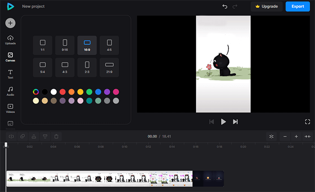
Task: Click the 00.00 current time display
Action: pos(152,136)
